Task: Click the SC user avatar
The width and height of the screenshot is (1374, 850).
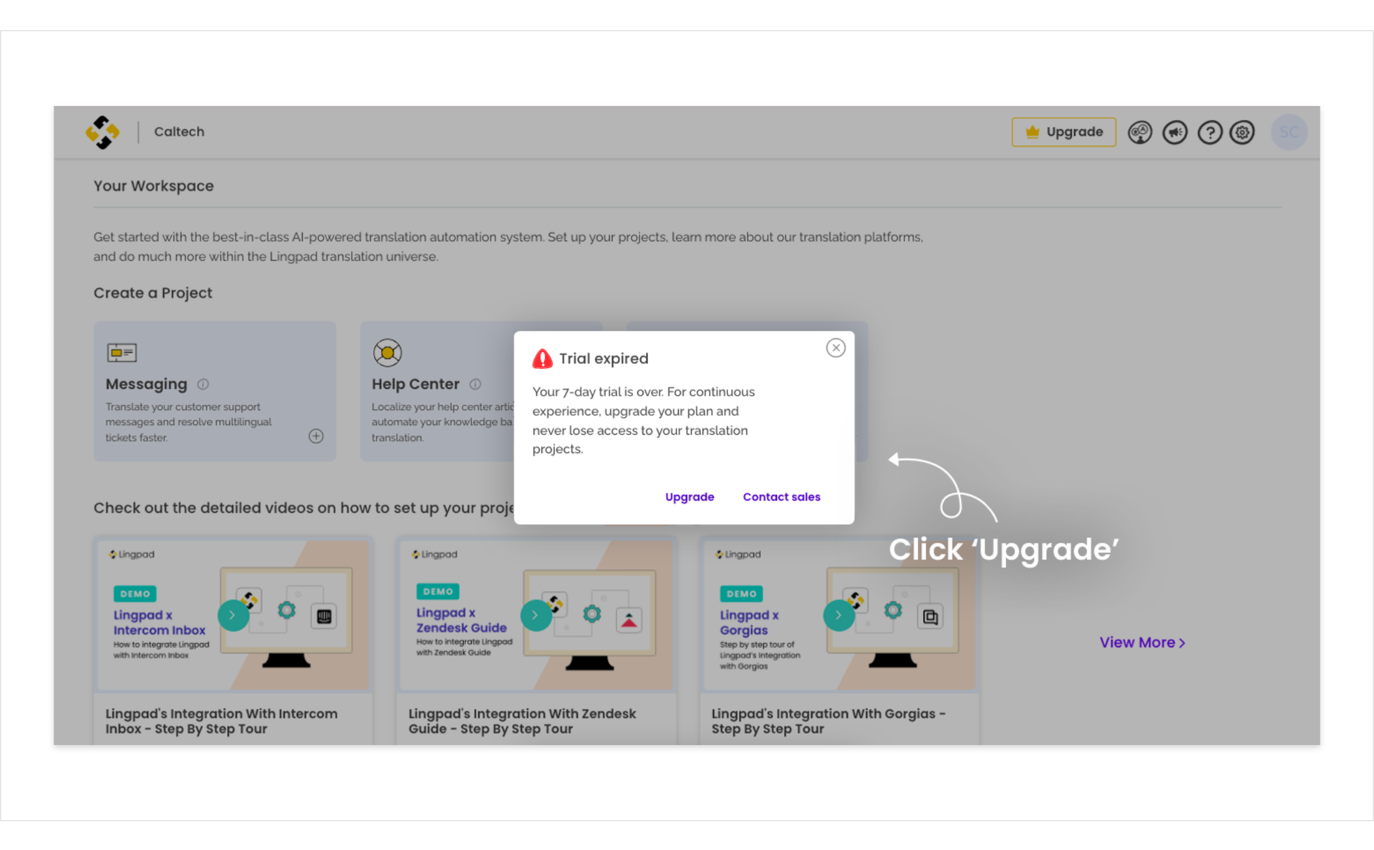Action: tap(1289, 132)
